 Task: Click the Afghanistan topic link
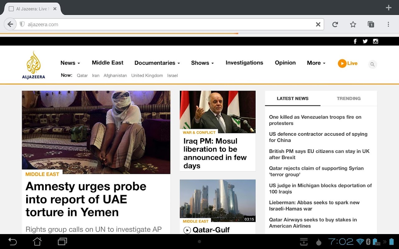115,76
